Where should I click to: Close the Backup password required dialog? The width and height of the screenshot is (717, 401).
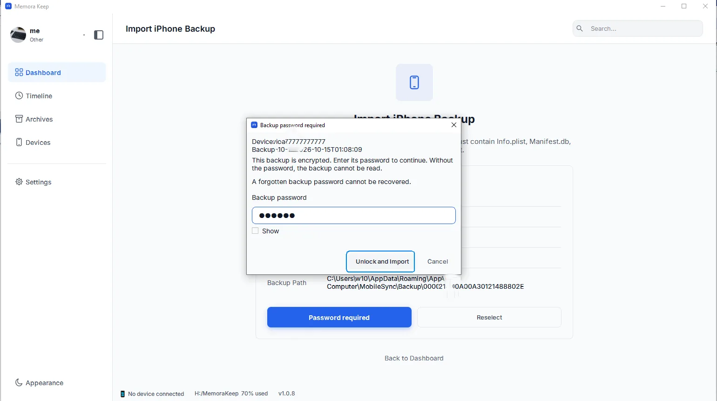click(454, 125)
